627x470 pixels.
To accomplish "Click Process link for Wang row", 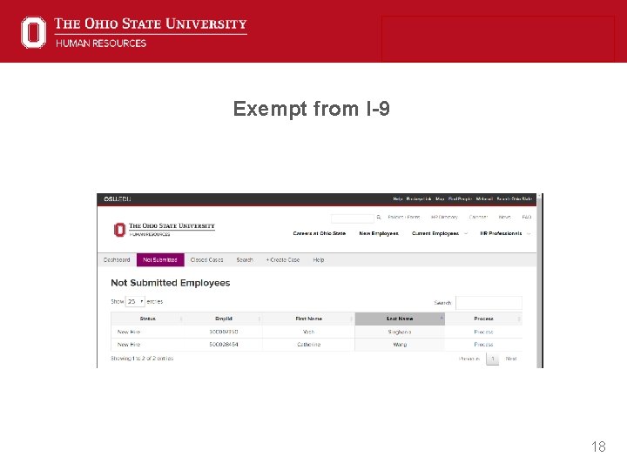I will (483, 344).
